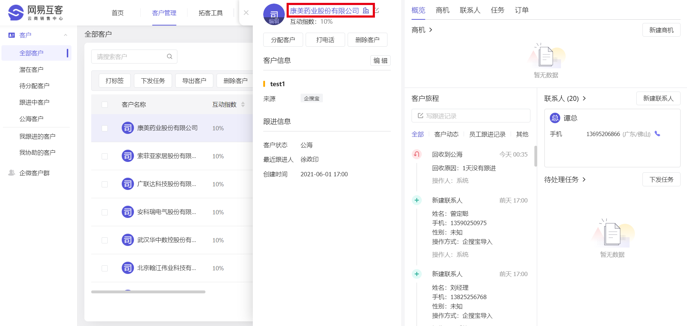Click the 写跟进记录 input box
687x326 pixels.
pos(471,116)
